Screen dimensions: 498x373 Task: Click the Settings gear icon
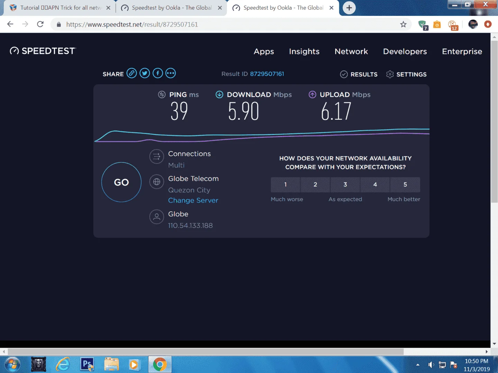(x=390, y=74)
